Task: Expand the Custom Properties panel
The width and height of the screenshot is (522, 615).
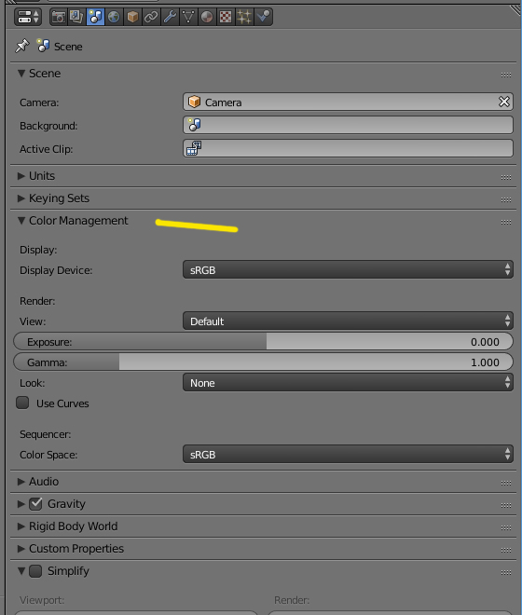Action: pos(21,549)
